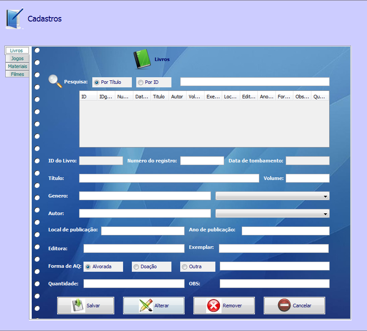Image resolution: width=367 pixels, height=331 pixels.
Task: Click the Exemplar input field
Action: click(274, 248)
